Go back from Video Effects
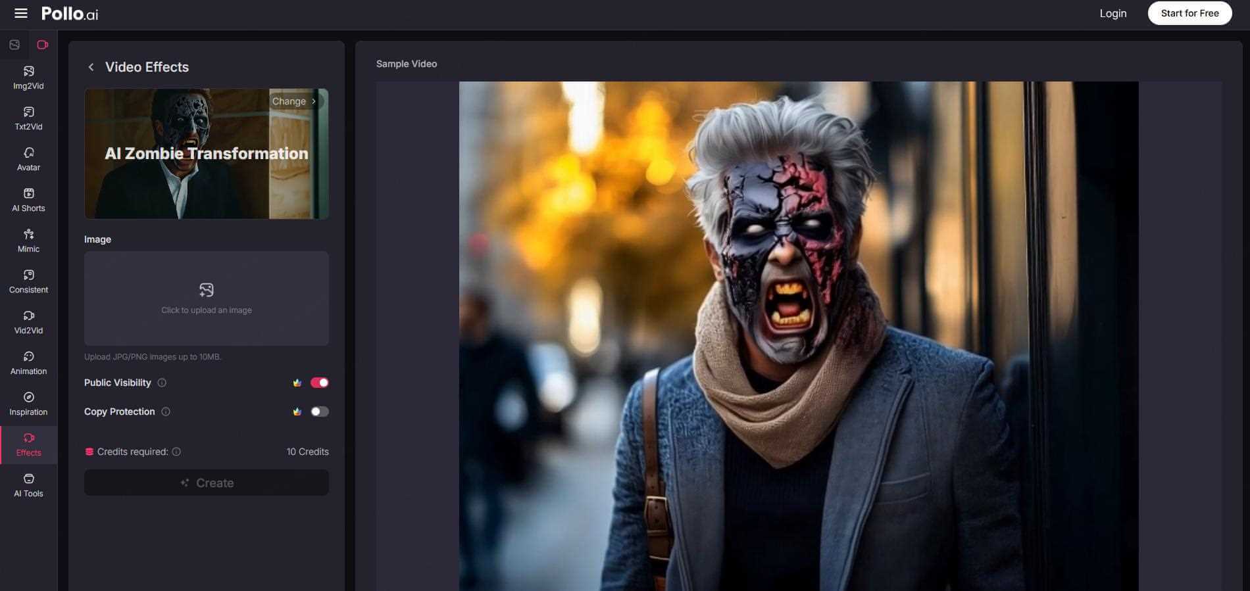The image size is (1250, 591). 91,67
